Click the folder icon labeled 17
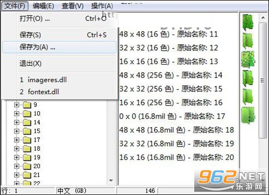The height and width of the screenshot is (195, 269). [27, 140]
